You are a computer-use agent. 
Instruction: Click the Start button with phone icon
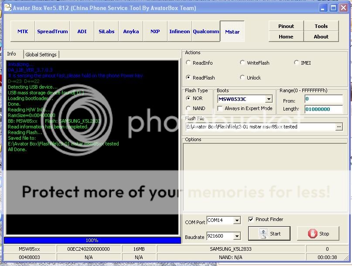click(269, 233)
